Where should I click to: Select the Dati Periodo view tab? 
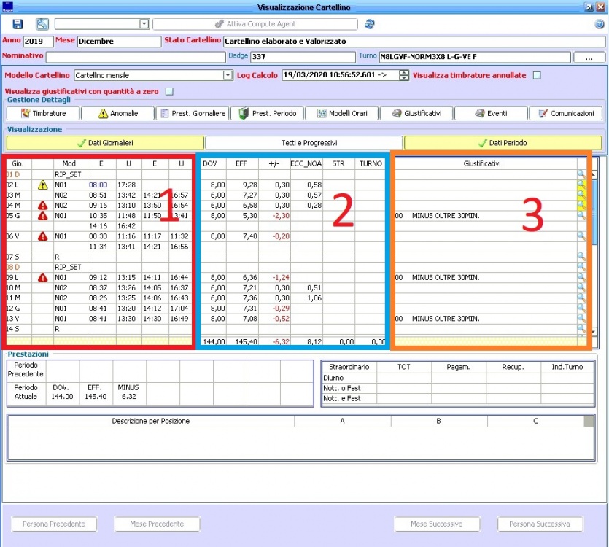[x=503, y=143]
